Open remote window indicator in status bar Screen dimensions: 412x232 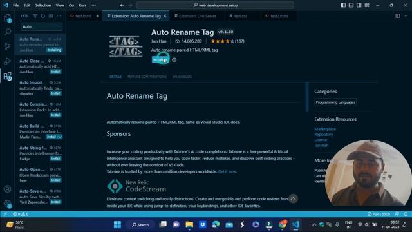coord(6,214)
